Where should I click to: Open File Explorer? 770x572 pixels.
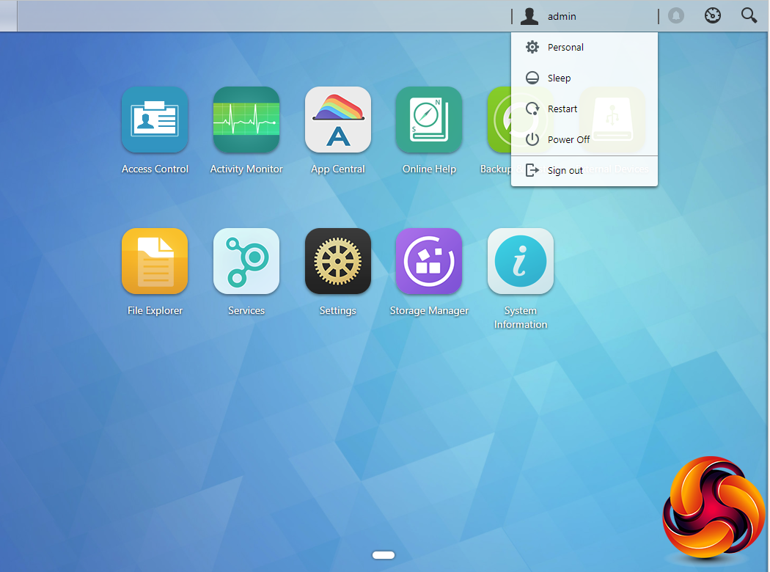155,261
